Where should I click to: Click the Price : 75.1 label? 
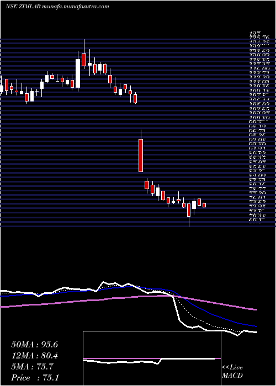(35, 378)
